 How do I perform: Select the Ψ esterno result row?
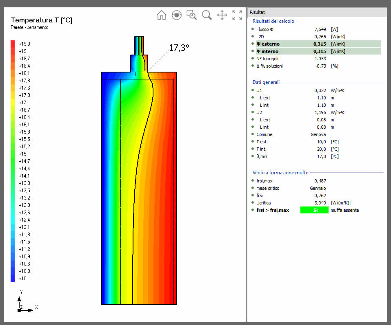[318, 44]
